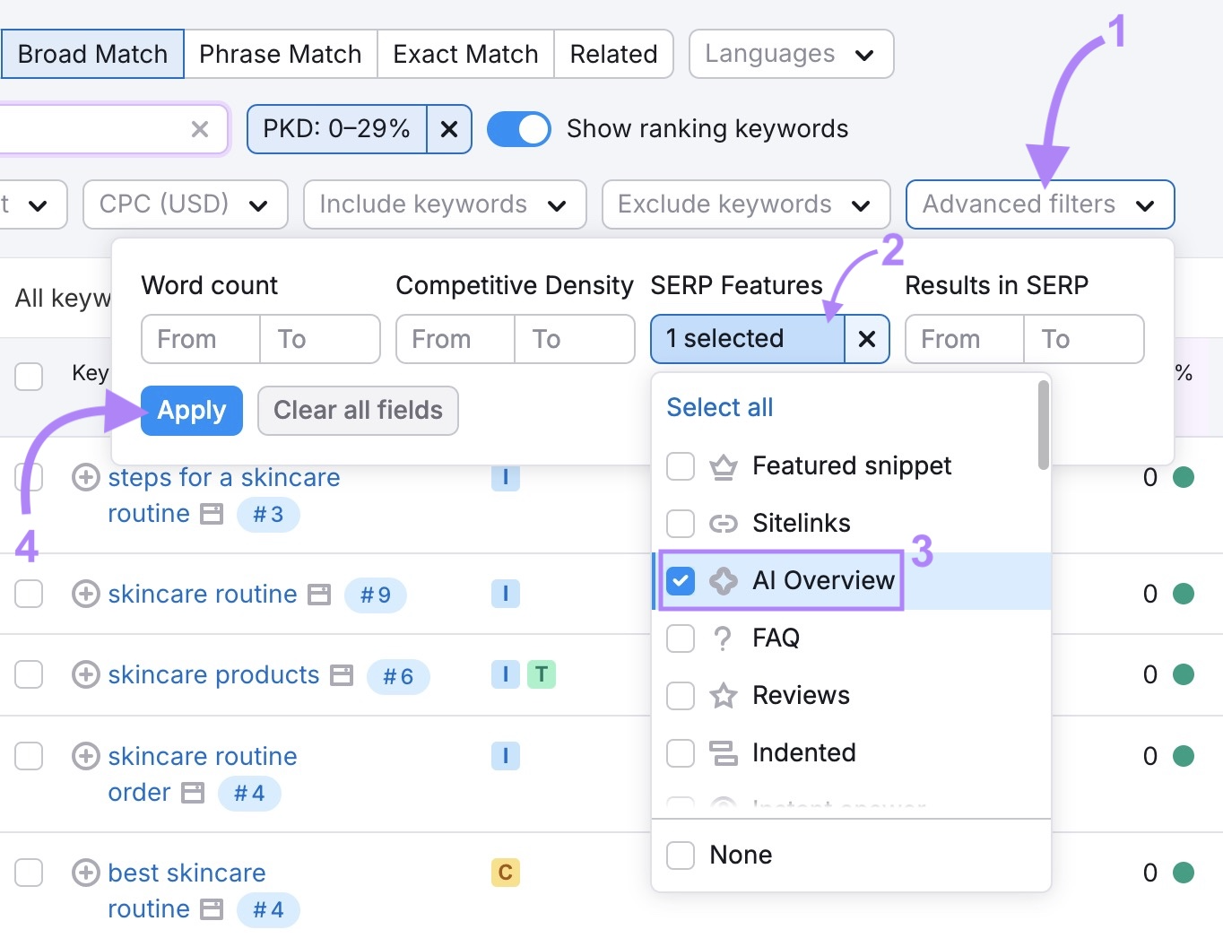Click the Select all link
The height and width of the screenshot is (947, 1223).
coord(719,406)
